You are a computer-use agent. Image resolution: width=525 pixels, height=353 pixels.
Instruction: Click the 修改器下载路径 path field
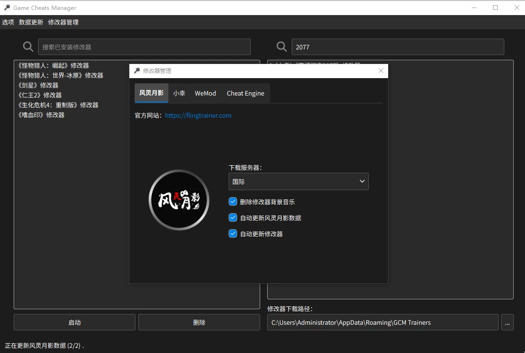[x=383, y=322]
